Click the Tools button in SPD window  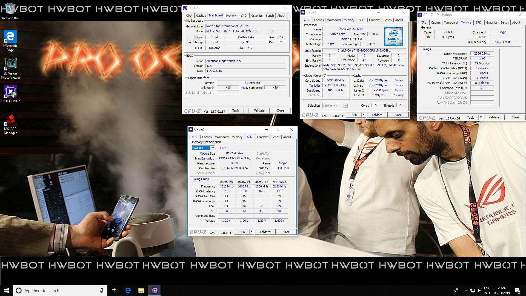pos(242,232)
